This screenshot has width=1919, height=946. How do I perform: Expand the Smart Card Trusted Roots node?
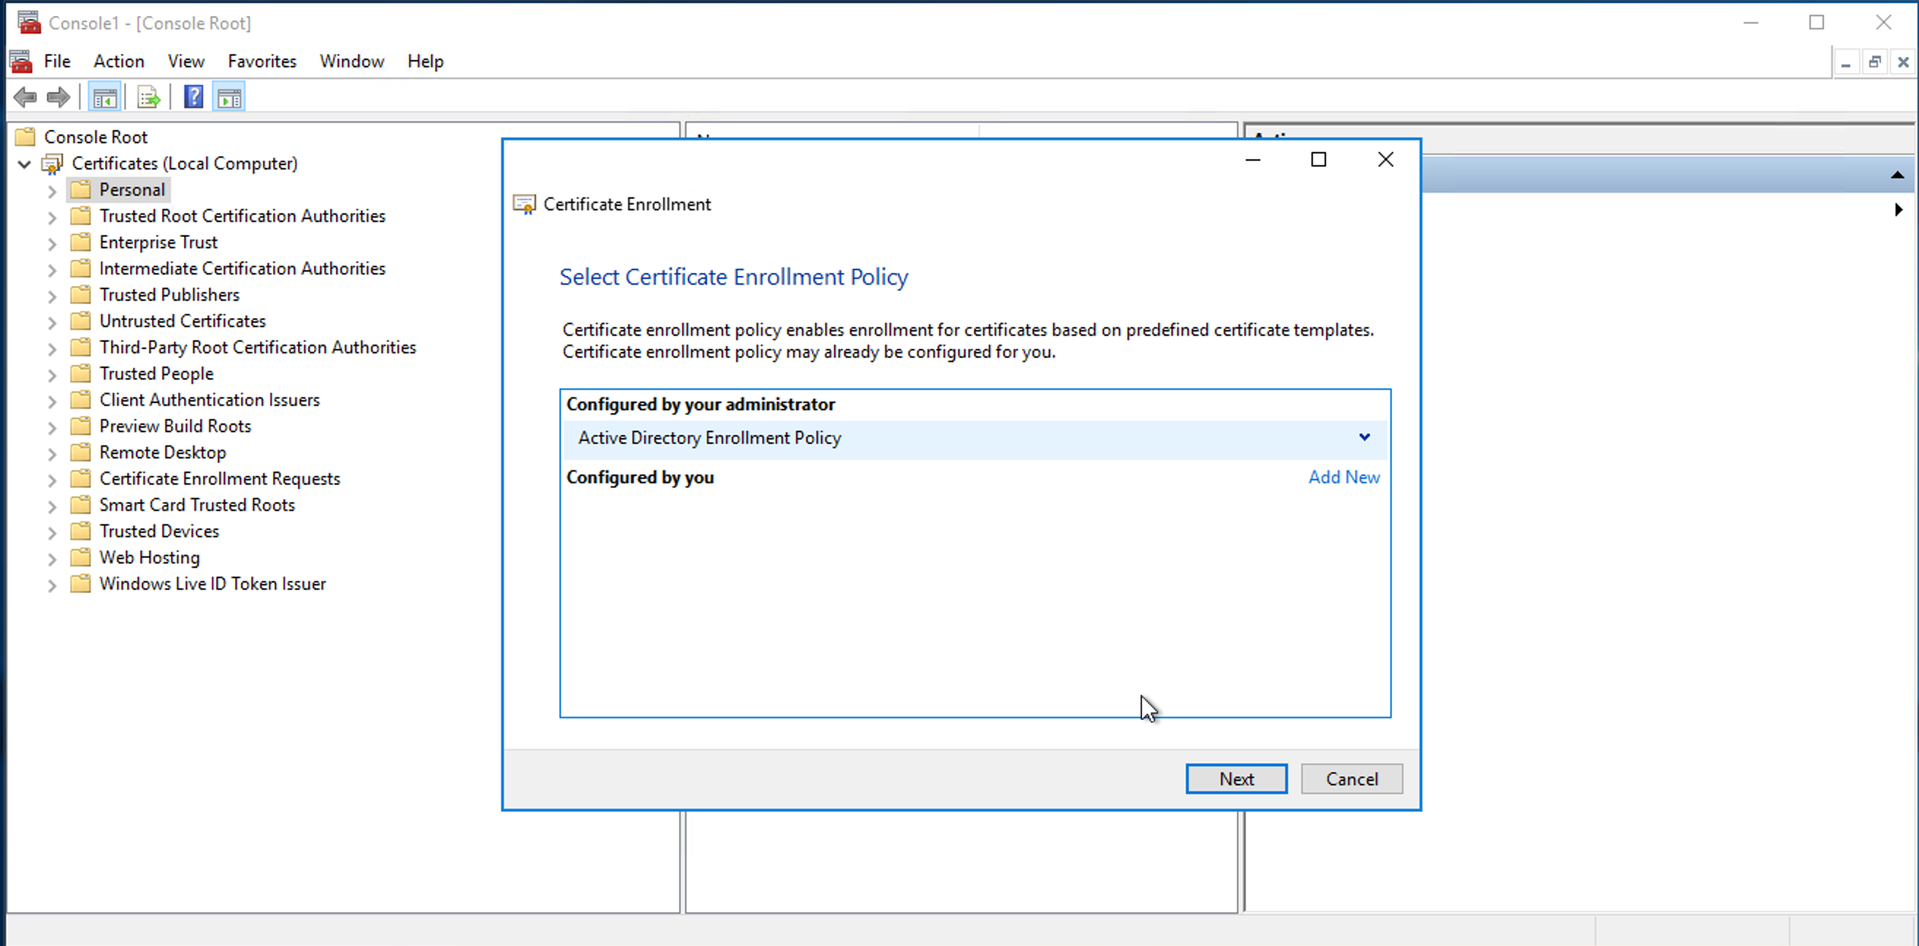click(x=51, y=506)
